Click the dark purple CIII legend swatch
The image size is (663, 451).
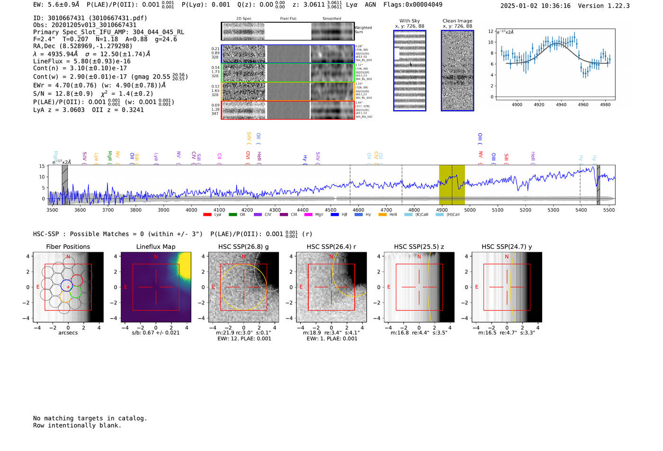284,215
